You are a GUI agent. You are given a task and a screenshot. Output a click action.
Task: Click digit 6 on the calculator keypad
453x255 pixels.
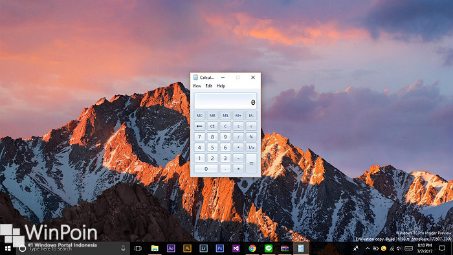pos(225,148)
